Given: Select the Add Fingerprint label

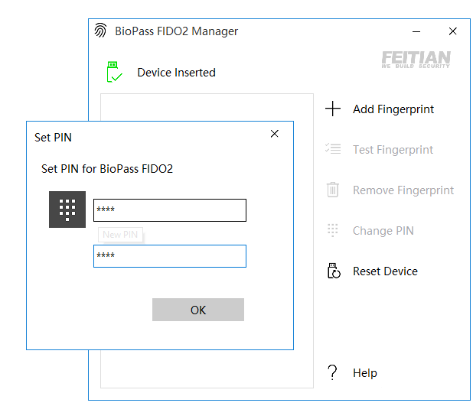Looking at the screenshot, I should 393,109.
